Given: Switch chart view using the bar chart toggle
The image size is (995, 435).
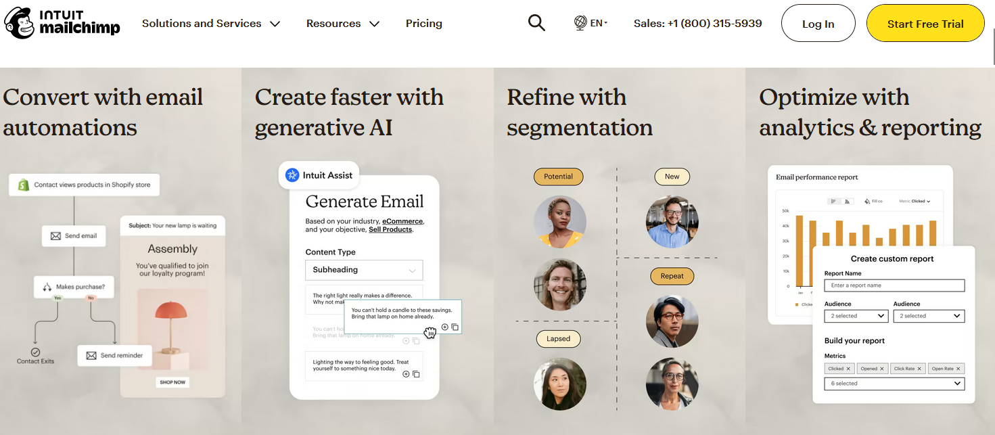Looking at the screenshot, I should tap(847, 201).
